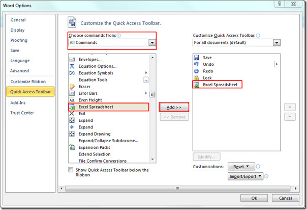
Task: Click the Expansion Packs icon
Action: click(72, 147)
